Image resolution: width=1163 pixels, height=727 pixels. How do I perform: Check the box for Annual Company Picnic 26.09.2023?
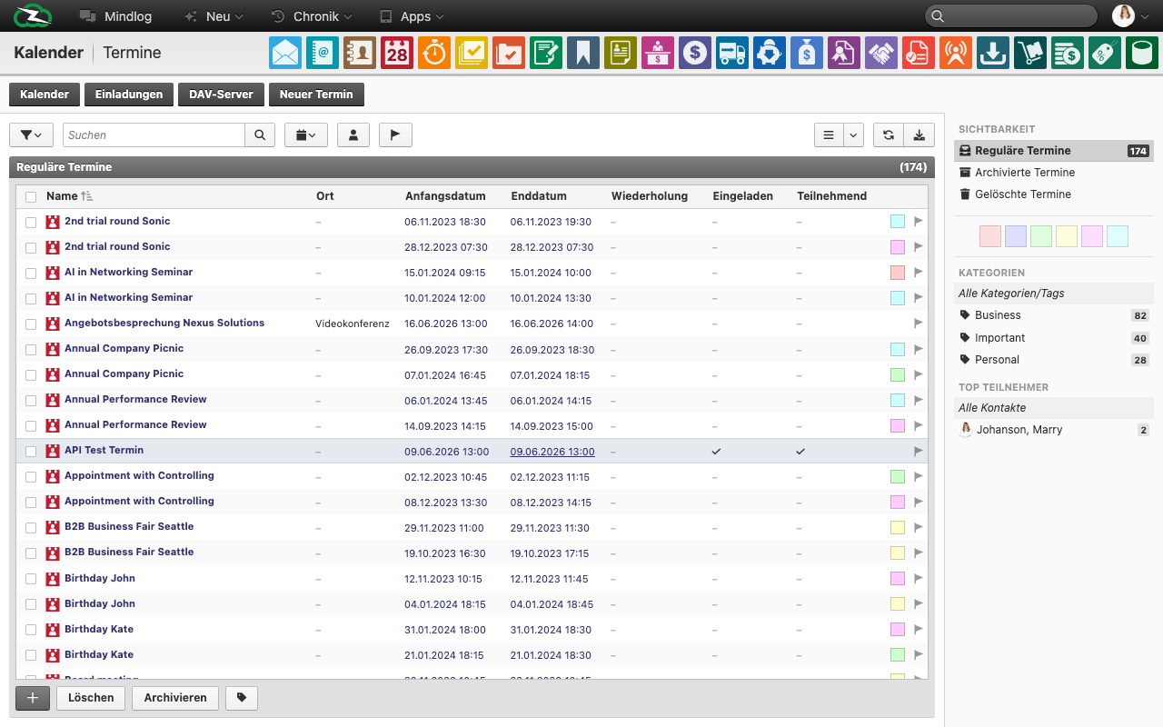[31, 349]
